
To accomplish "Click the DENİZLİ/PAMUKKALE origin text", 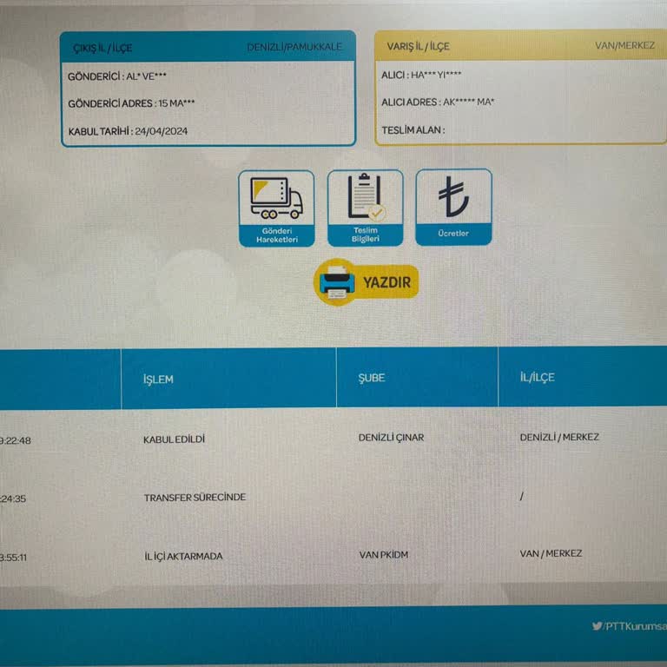I will coord(294,47).
